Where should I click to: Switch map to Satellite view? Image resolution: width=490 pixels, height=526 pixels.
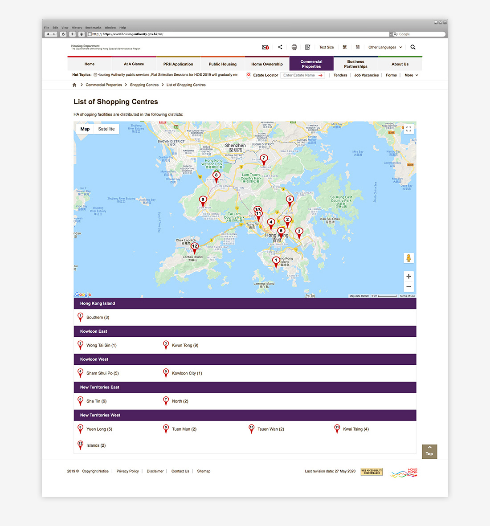point(106,129)
